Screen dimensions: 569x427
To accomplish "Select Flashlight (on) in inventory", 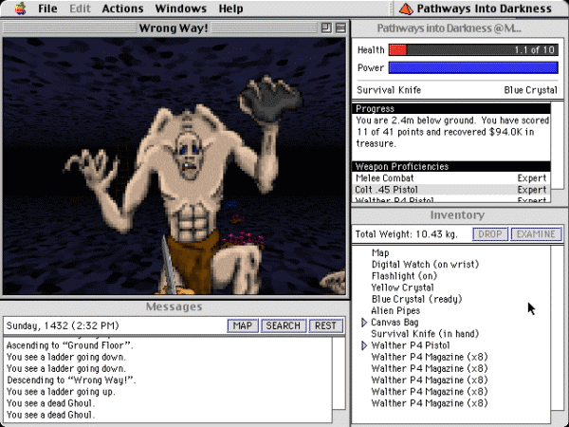I will coord(406,276).
